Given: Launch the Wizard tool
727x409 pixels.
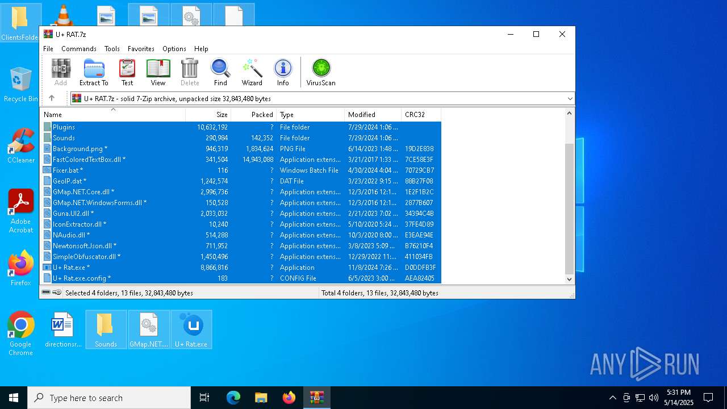Looking at the screenshot, I should pos(252,72).
